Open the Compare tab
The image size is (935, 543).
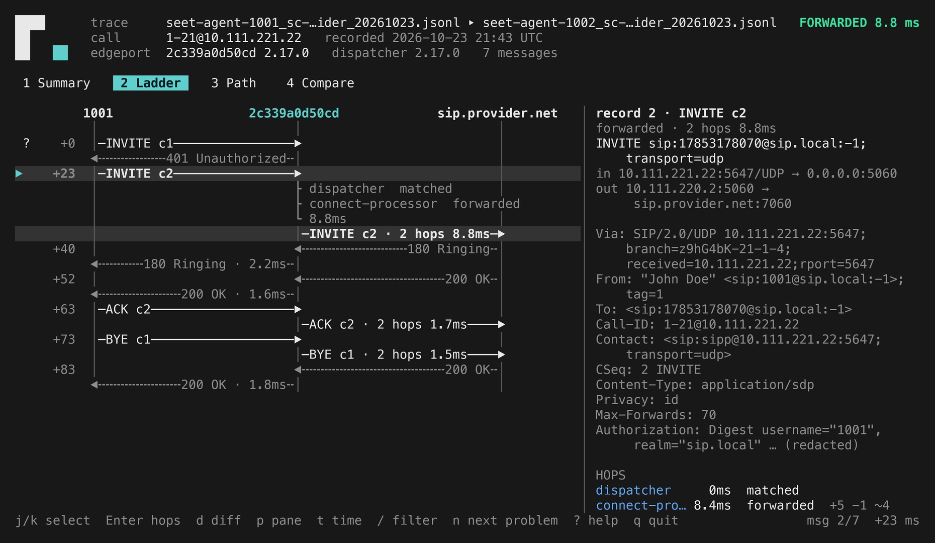320,83
